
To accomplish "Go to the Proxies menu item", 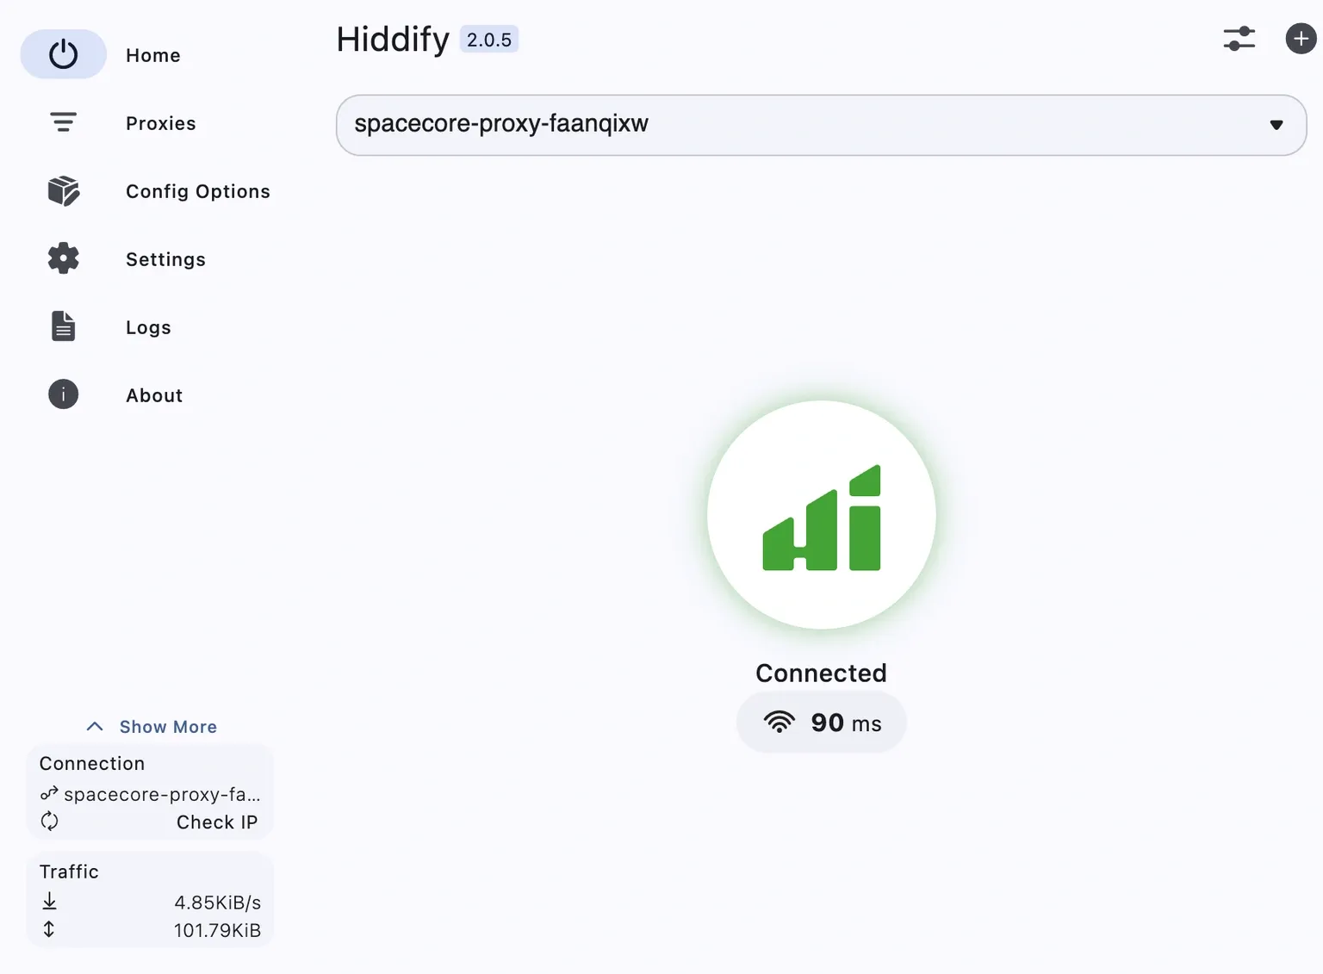I will (161, 123).
